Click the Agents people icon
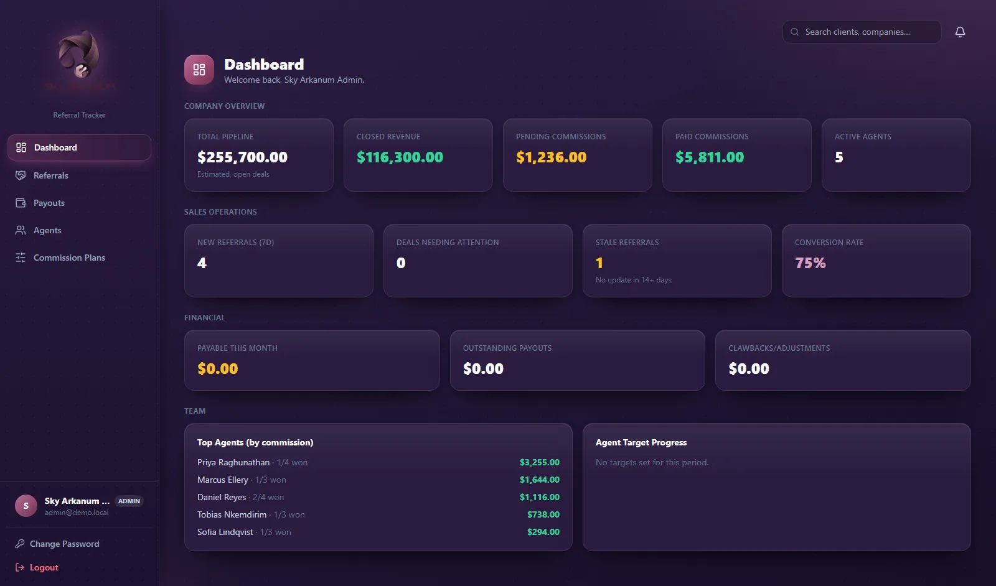This screenshot has width=996, height=586. click(x=21, y=230)
